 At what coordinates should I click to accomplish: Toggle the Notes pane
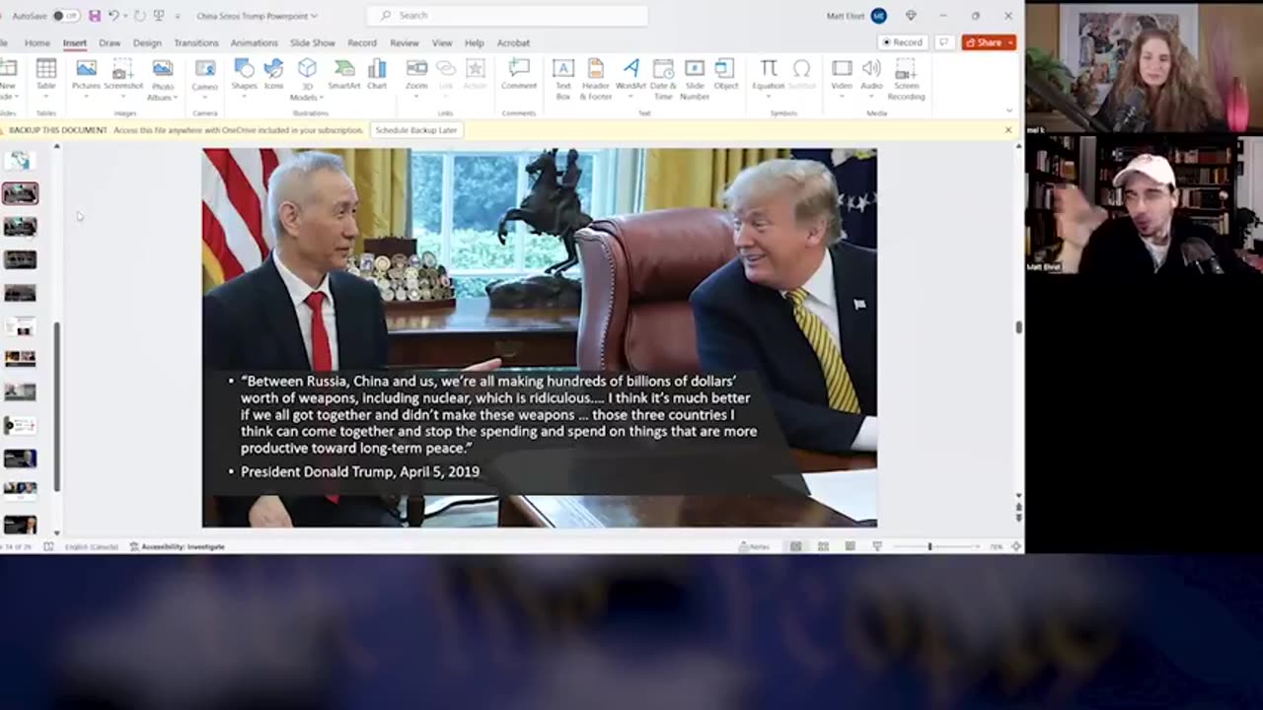coord(755,547)
